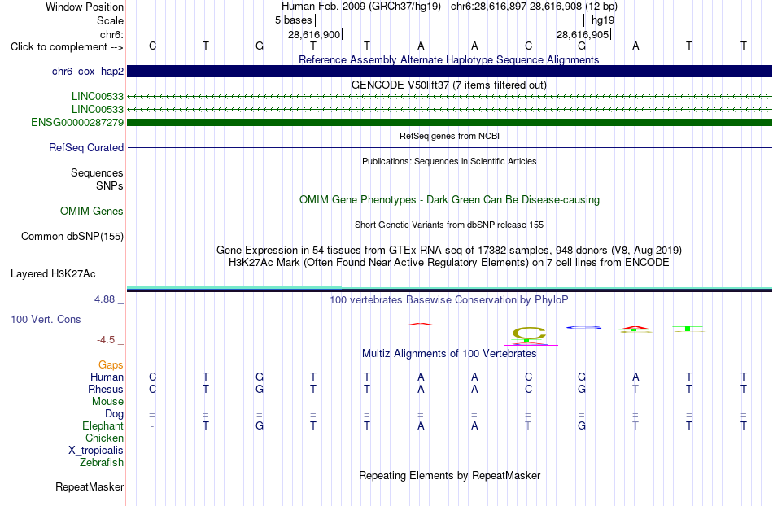Screen dimensions: 773x506
Task: Click the 'Zebrafish' species label
Action: click(102, 462)
